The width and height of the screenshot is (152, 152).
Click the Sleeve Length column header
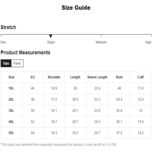click(x=97, y=77)
